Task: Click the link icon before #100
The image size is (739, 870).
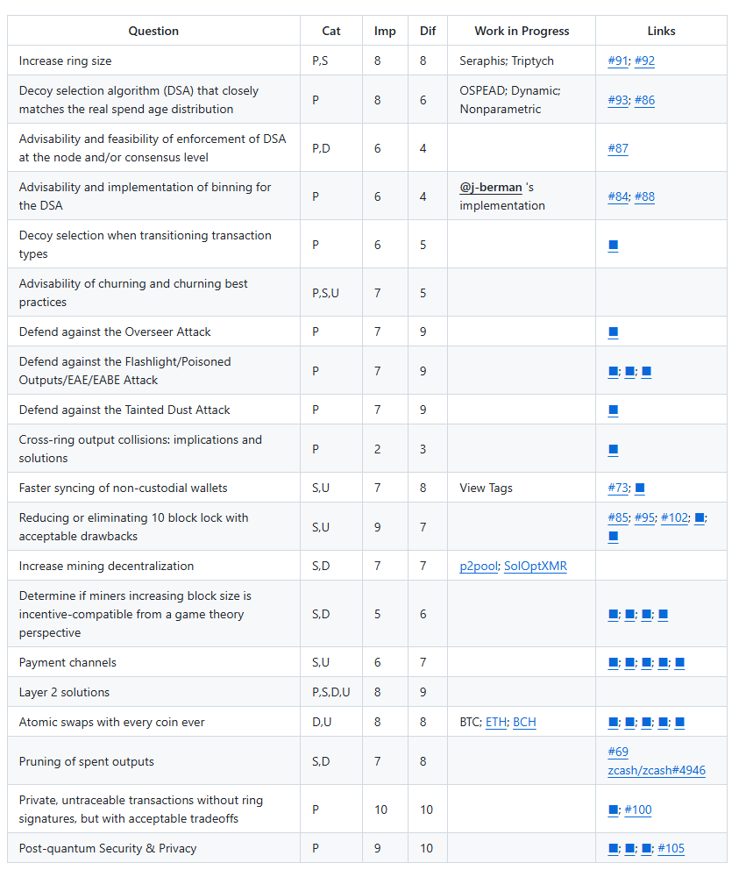Action: coord(613,810)
